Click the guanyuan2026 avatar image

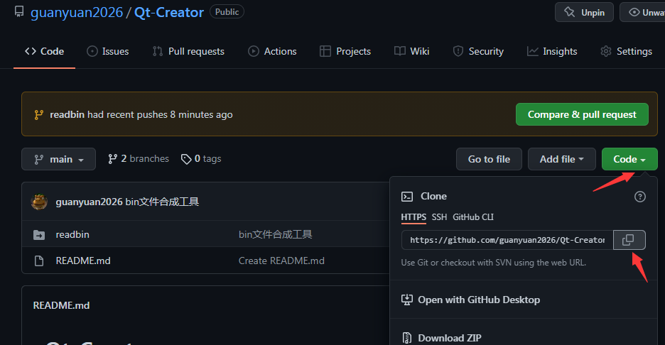[x=39, y=202]
